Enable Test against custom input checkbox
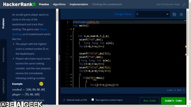 93,100
